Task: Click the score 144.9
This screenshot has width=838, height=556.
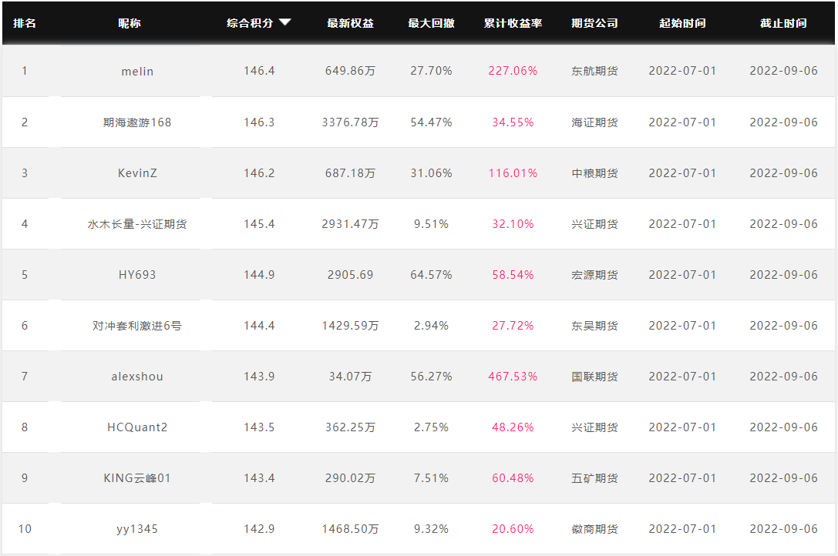Action: (x=259, y=274)
